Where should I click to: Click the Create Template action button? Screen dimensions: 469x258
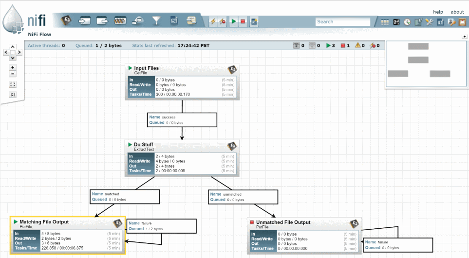254,21
